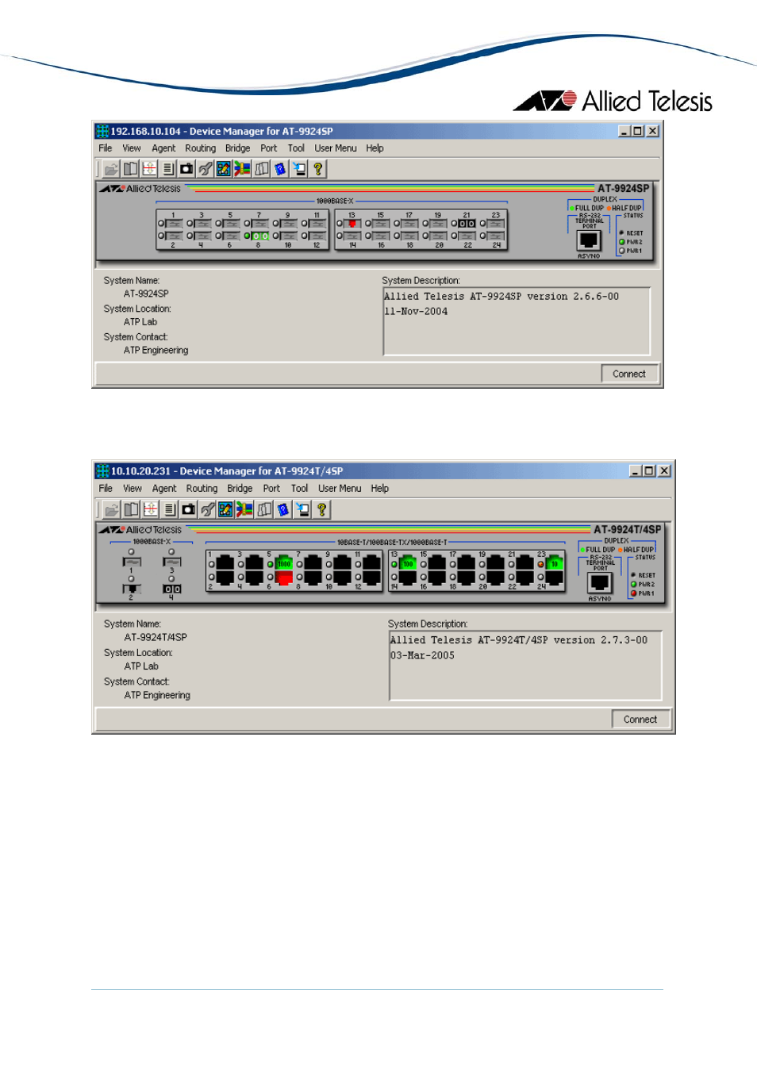Click the multicolored flags icon in AT-9924T/4SP toolbar
The width and height of the screenshot is (757, 1071).
244,509
